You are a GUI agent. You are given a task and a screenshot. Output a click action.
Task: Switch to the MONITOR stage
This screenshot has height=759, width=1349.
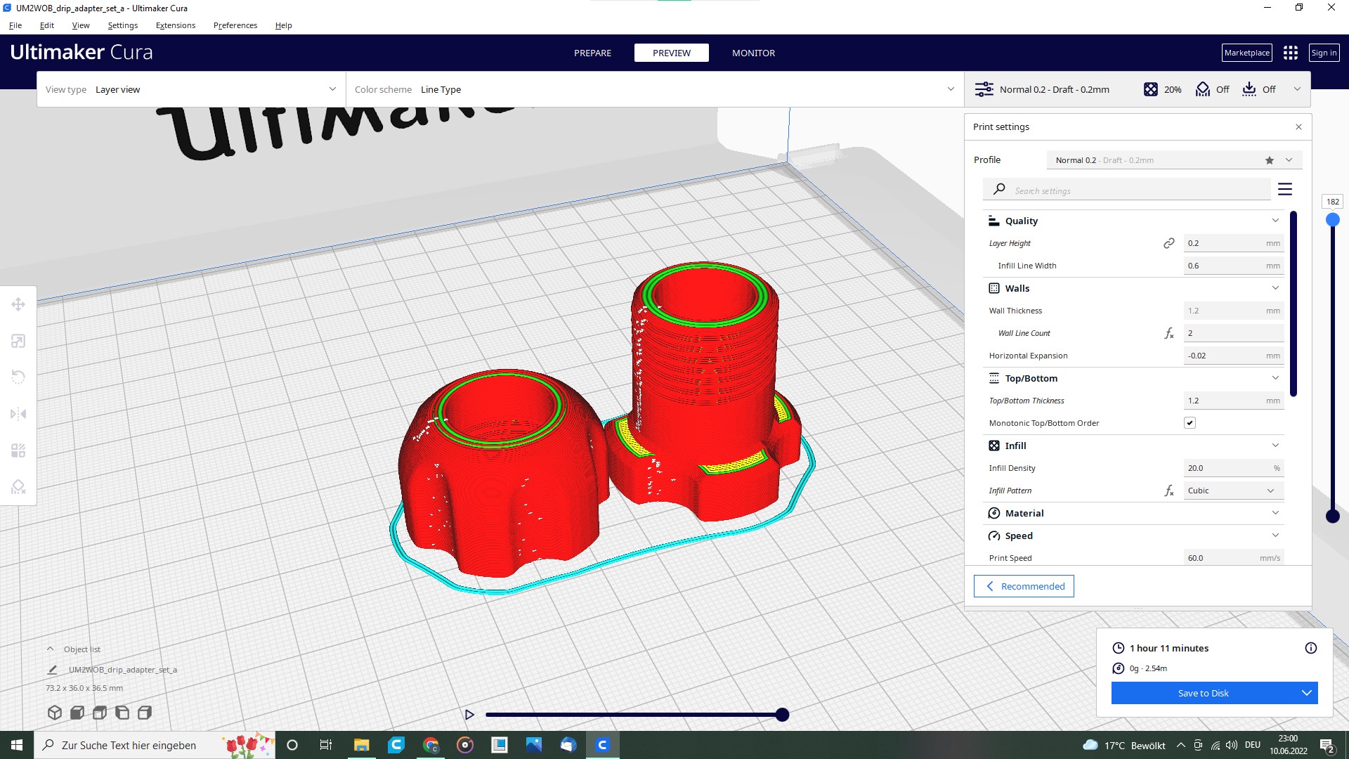[754, 53]
